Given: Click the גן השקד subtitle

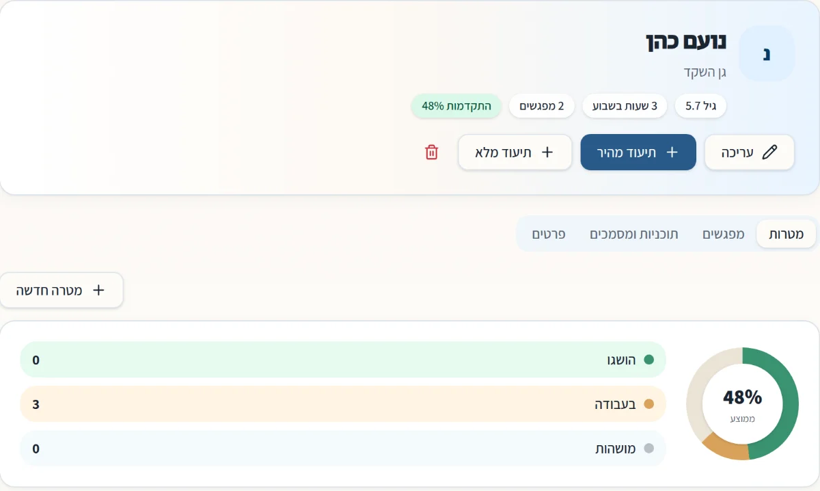Looking at the screenshot, I should coord(705,71).
